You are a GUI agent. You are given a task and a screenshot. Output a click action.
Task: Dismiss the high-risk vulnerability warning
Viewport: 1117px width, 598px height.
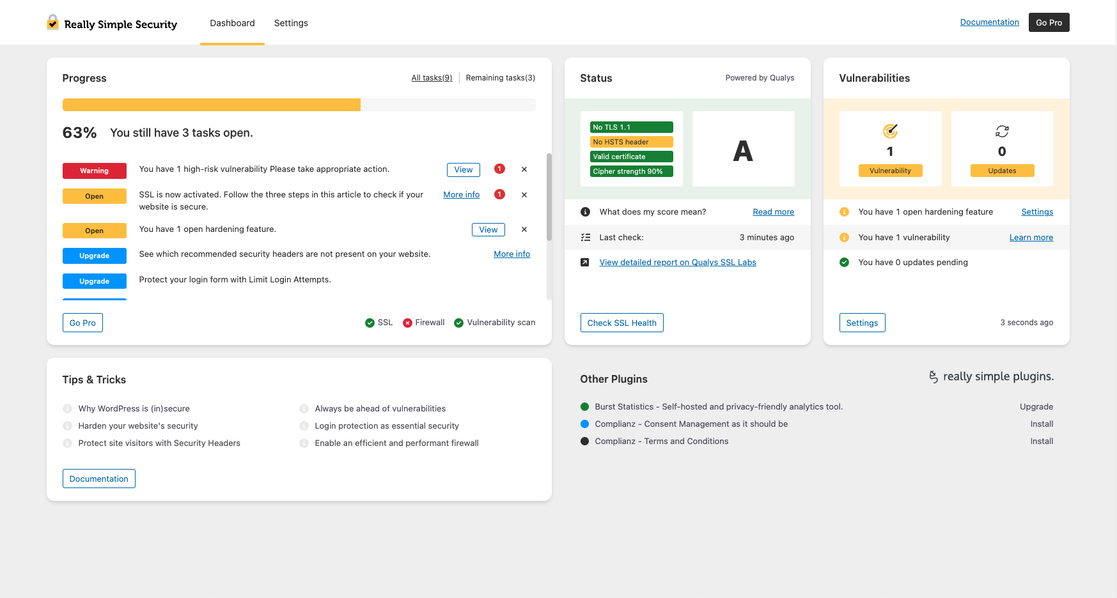point(524,169)
